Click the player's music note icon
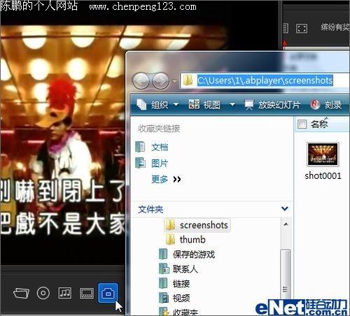350x316 pixels. [65, 293]
